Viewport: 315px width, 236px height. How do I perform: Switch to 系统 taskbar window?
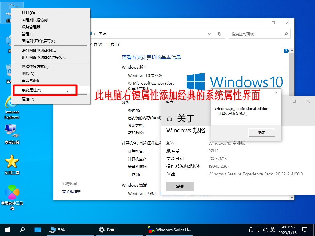click(70, 230)
